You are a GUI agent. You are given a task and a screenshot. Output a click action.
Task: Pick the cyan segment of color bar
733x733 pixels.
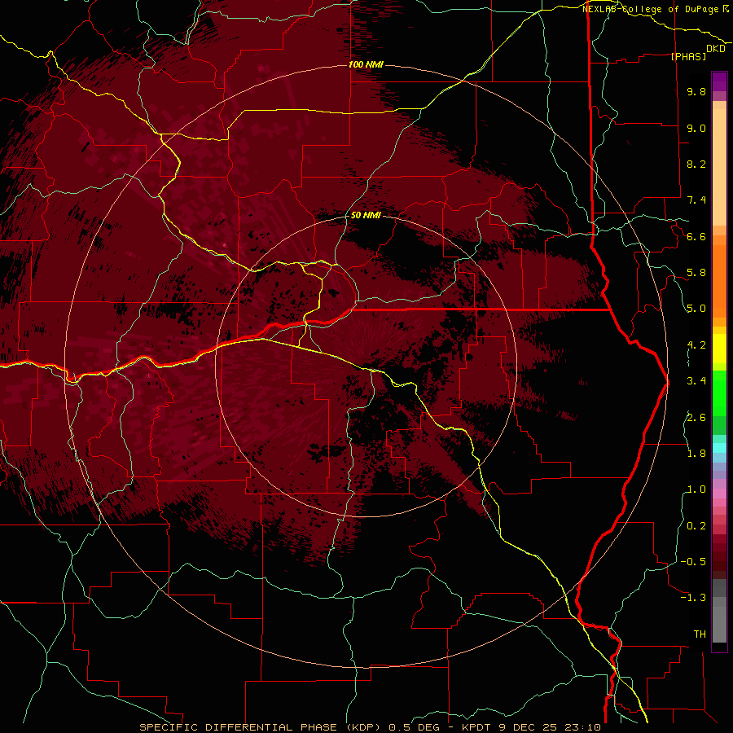(x=719, y=448)
